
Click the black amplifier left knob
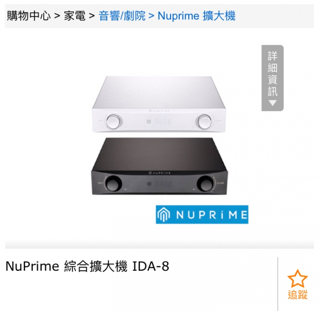click(113, 184)
